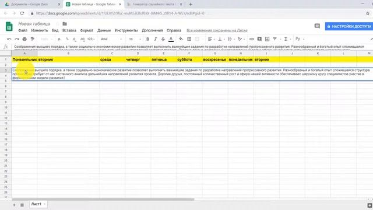Open the Вид menu

pyautogui.click(x=55, y=30)
